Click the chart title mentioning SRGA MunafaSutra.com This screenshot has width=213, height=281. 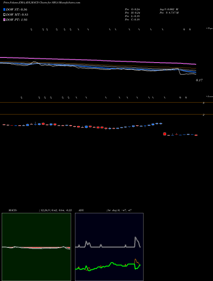[x=42, y=3]
